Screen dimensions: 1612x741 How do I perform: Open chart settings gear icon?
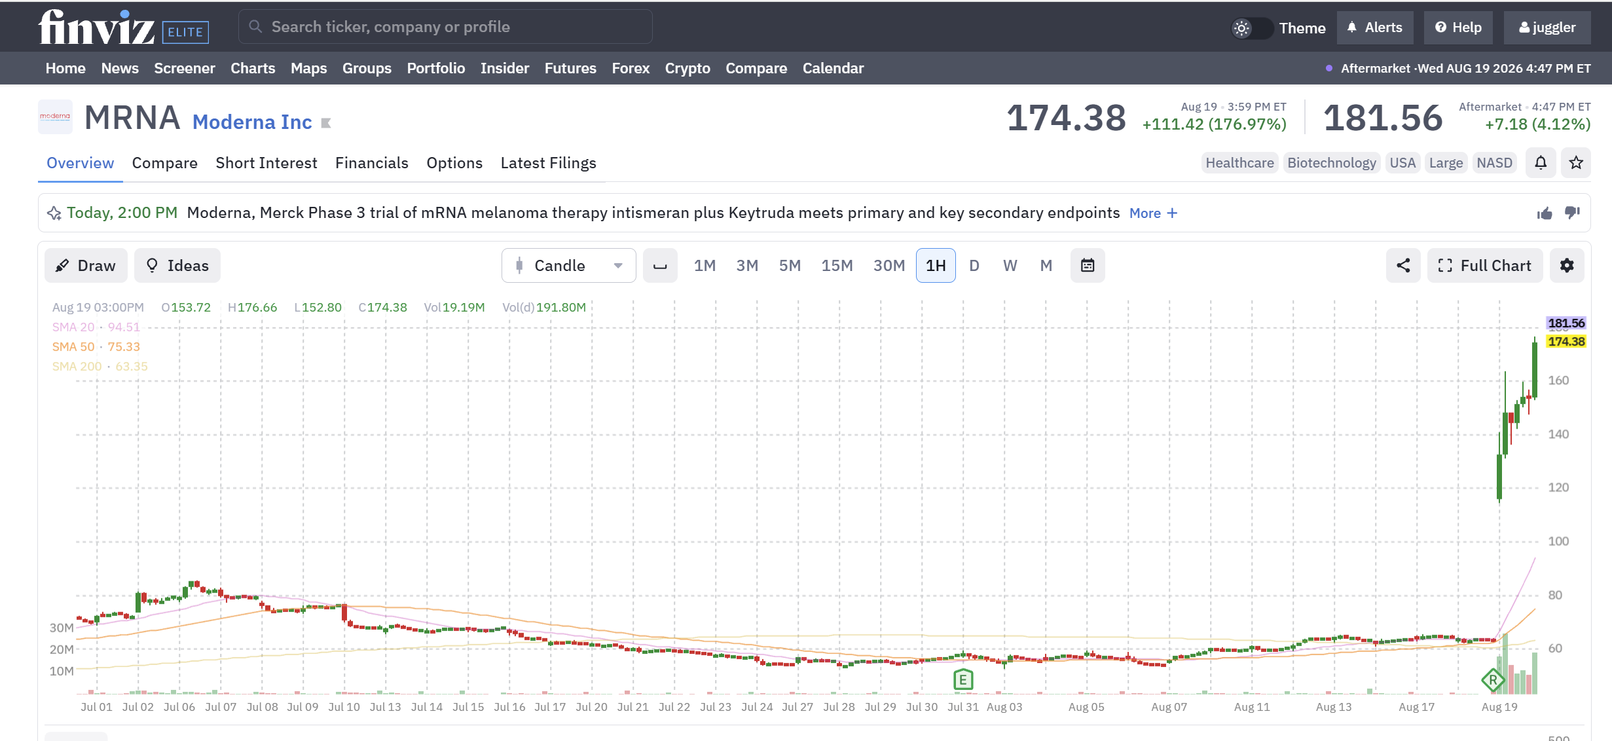[x=1567, y=265]
